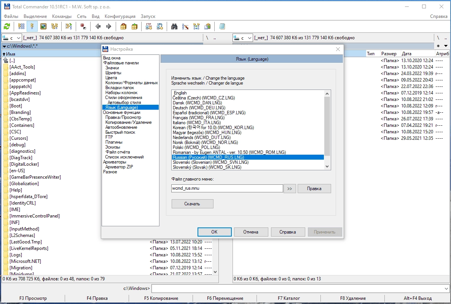Open the Конфигурация menu
This screenshot has height=304, width=451.
(x=120, y=16)
